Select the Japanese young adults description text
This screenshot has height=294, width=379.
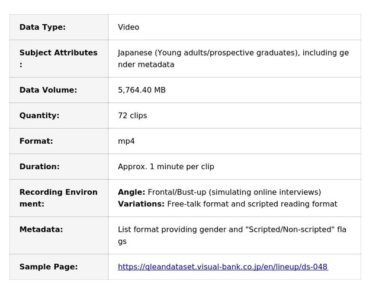(x=233, y=59)
